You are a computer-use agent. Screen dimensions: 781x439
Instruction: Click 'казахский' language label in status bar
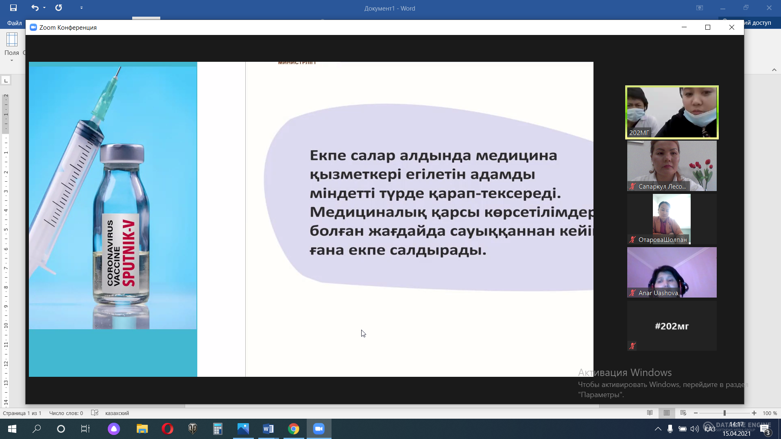[x=117, y=413]
